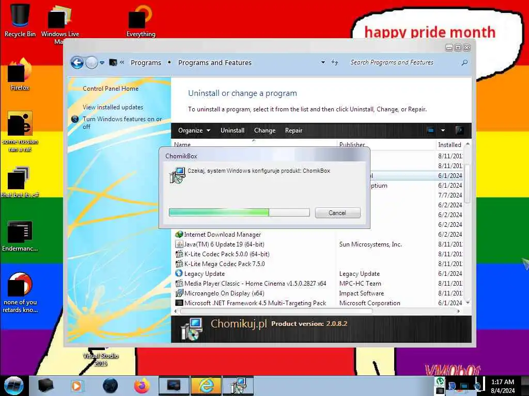Click the horizontal scrollbar under the list
Screen dimensions: 529x396
pyautogui.click(x=276, y=311)
